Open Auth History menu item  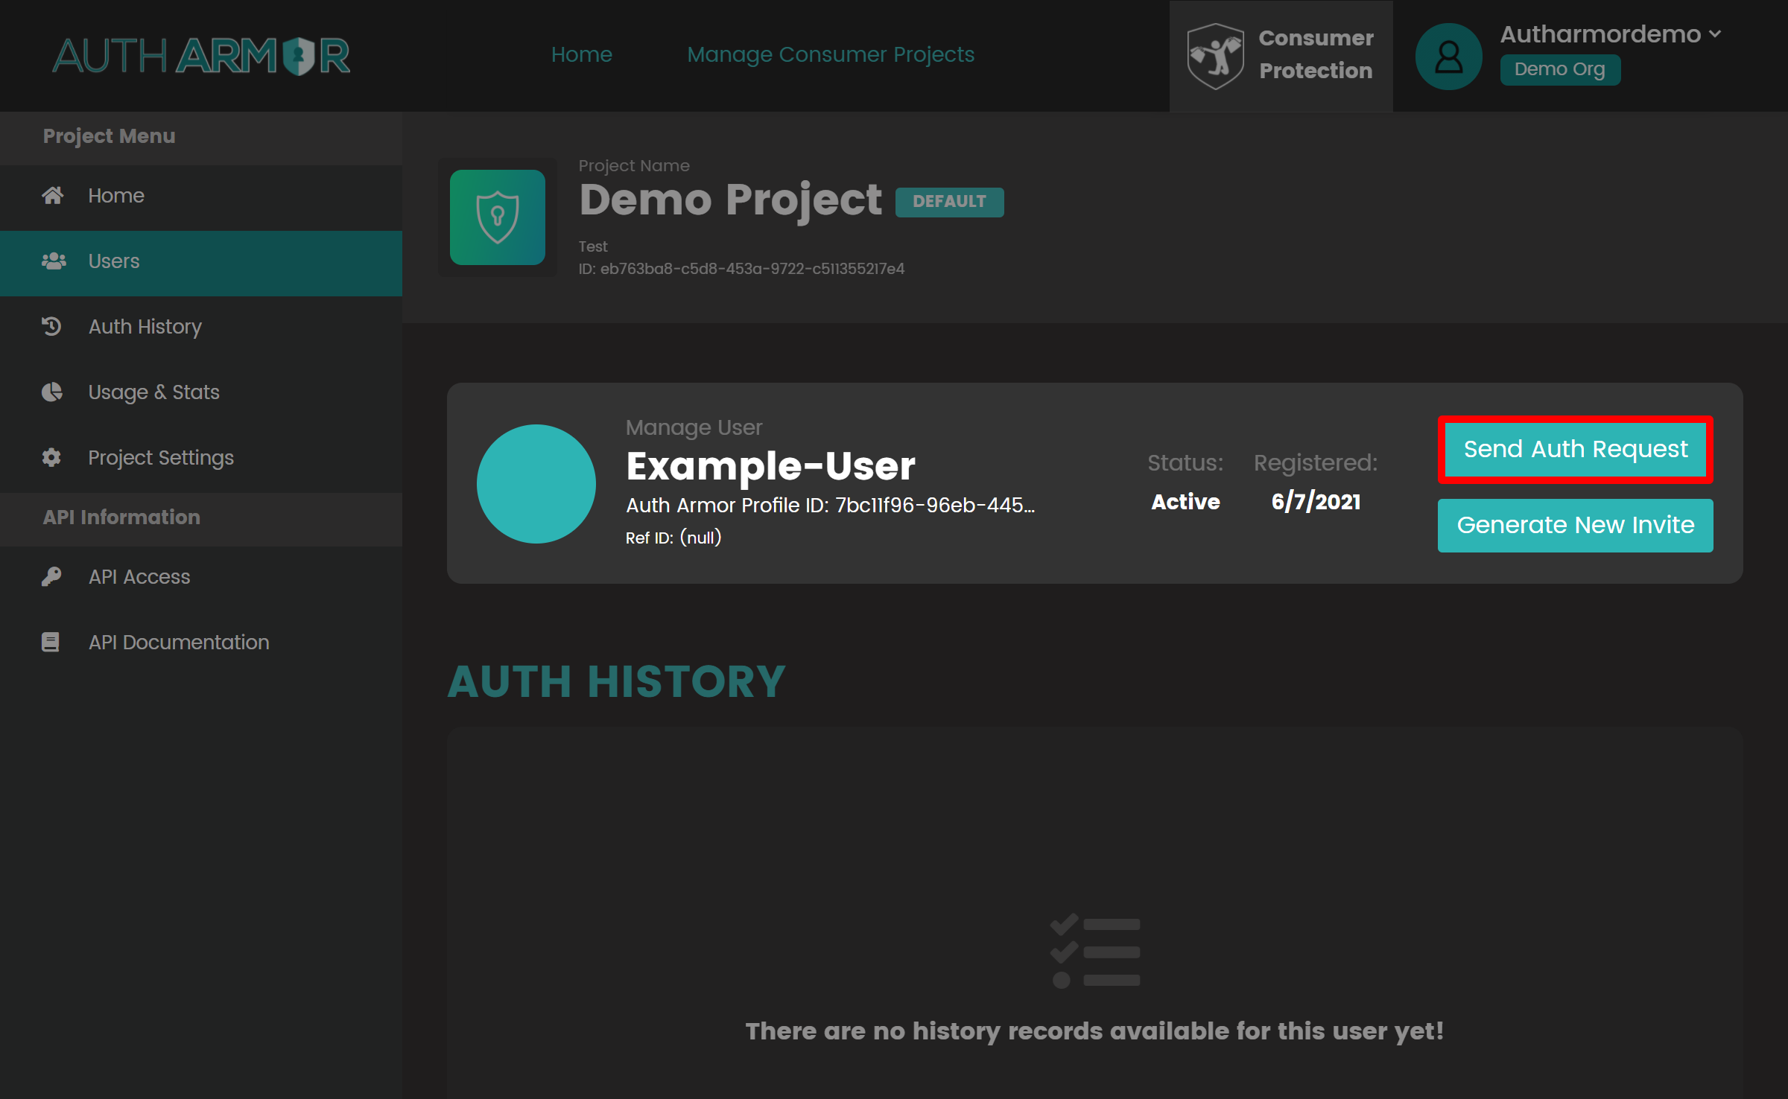pos(201,328)
